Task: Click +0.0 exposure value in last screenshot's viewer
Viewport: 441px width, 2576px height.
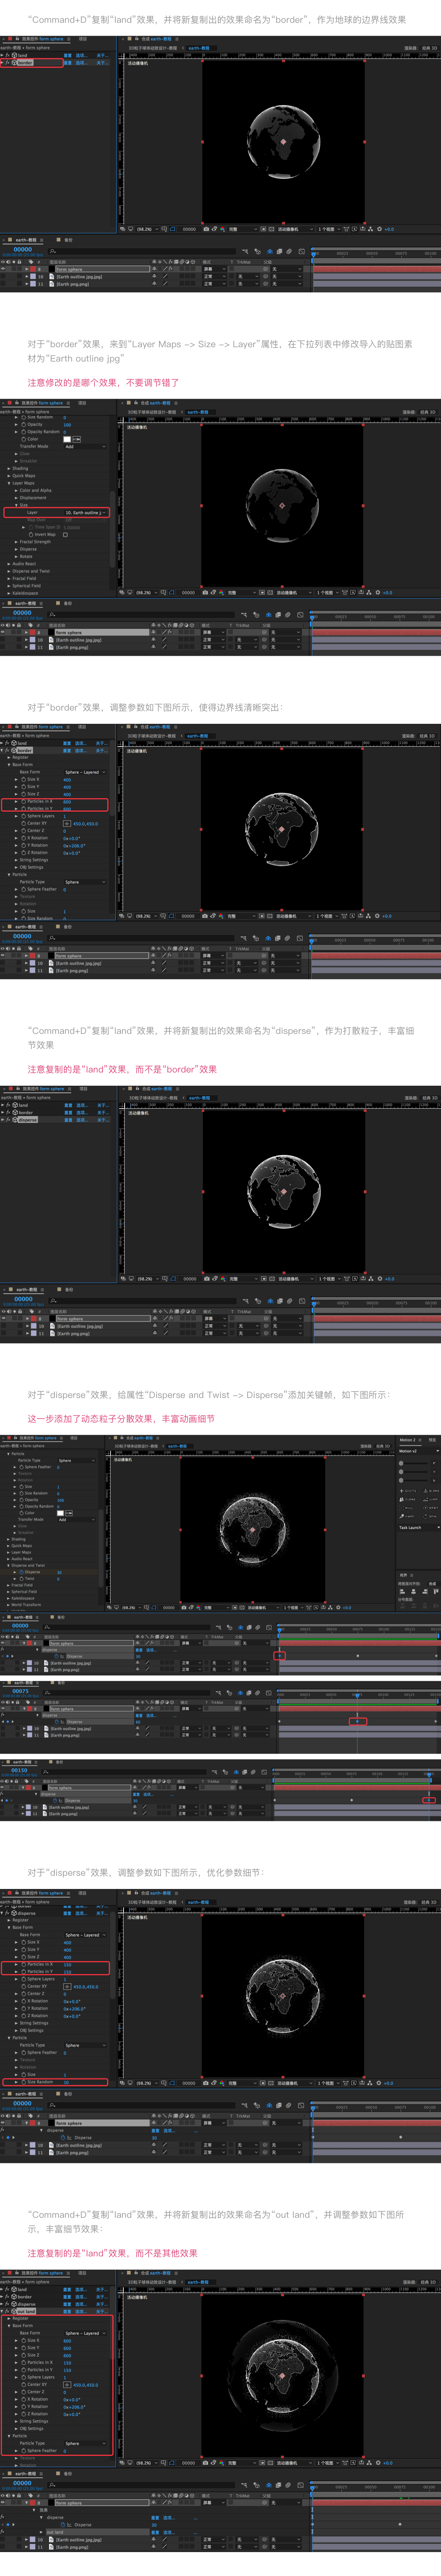Action: click(388, 2463)
